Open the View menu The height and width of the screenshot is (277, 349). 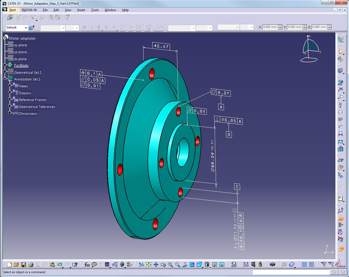point(68,10)
